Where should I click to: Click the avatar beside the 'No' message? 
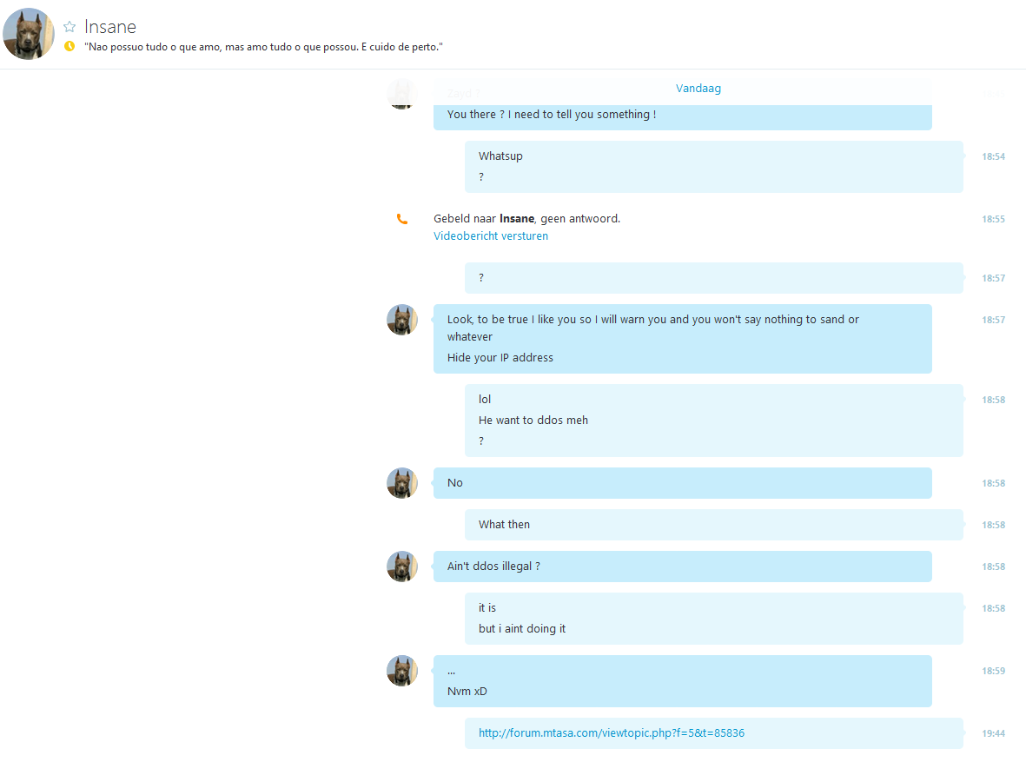[402, 483]
